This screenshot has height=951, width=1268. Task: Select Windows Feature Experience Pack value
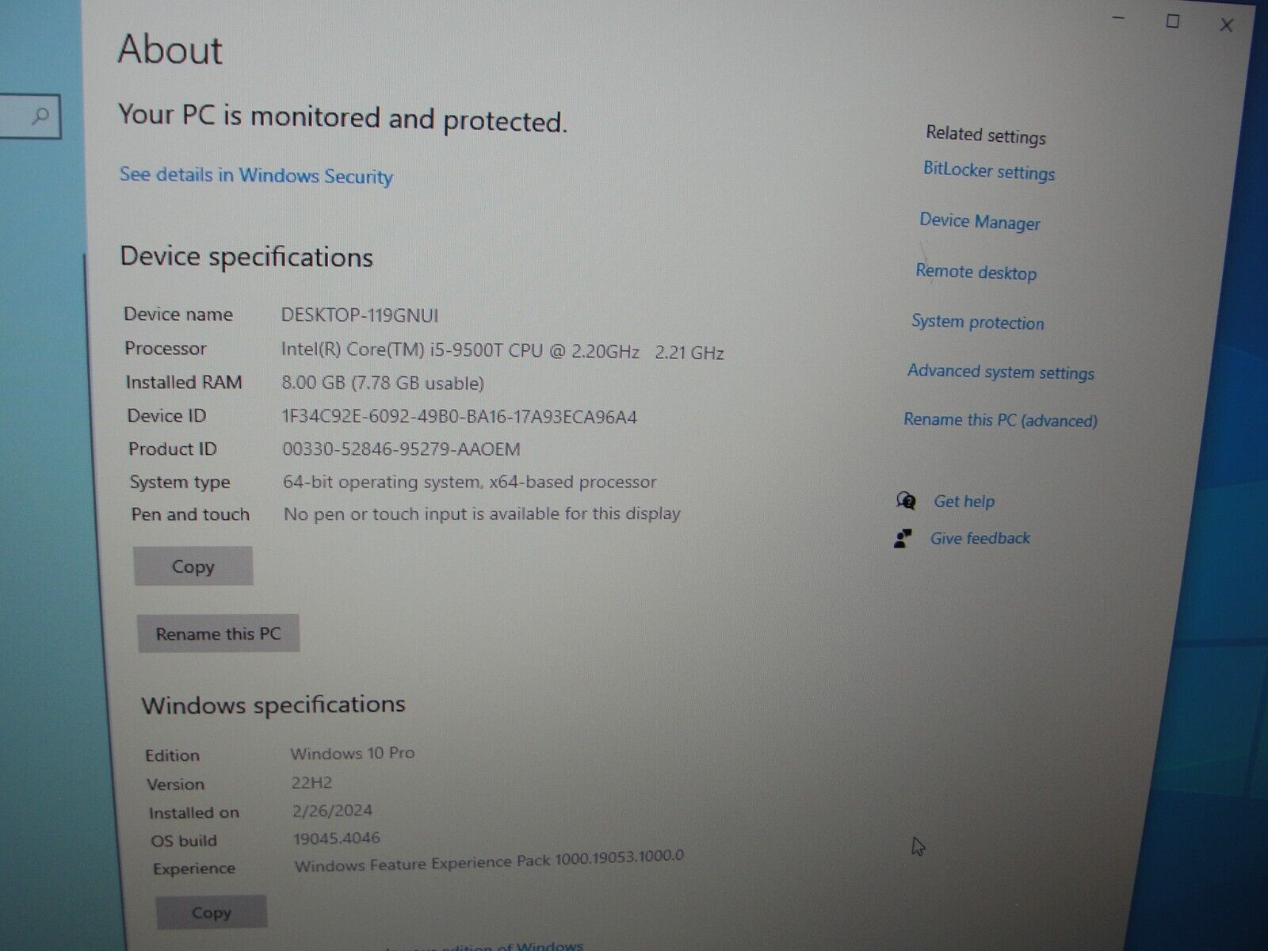489,861
